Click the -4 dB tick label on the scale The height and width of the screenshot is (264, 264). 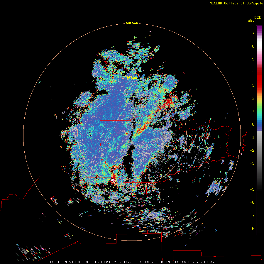tap(252, 176)
